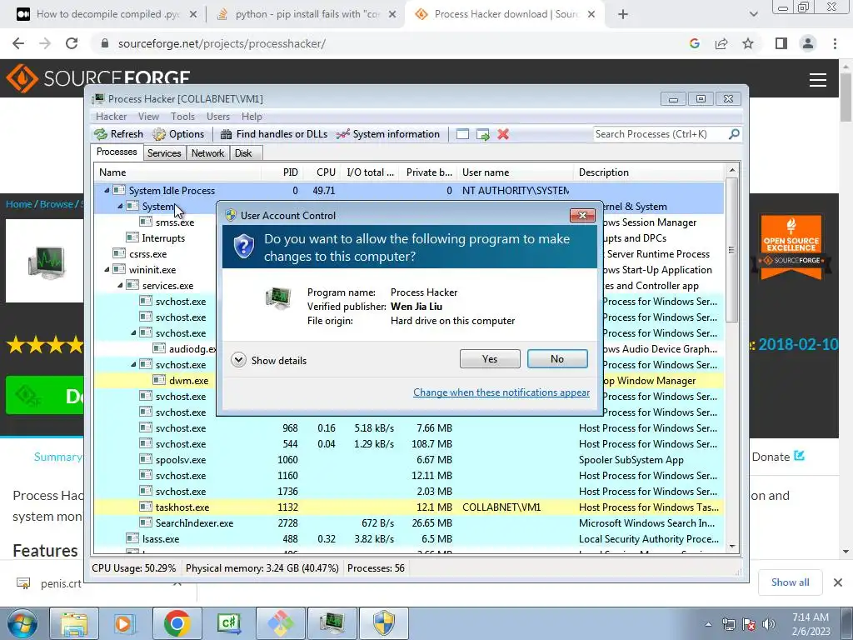Image resolution: width=853 pixels, height=640 pixels.
Task: Click the Process Hacker program icon in UAC dialog
Action: 278,298
